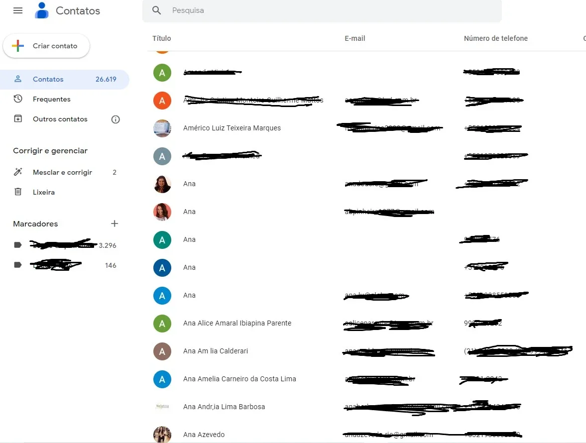The image size is (586, 443).
Task: Open the Lixeira trash
Action: pyautogui.click(x=44, y=192)
